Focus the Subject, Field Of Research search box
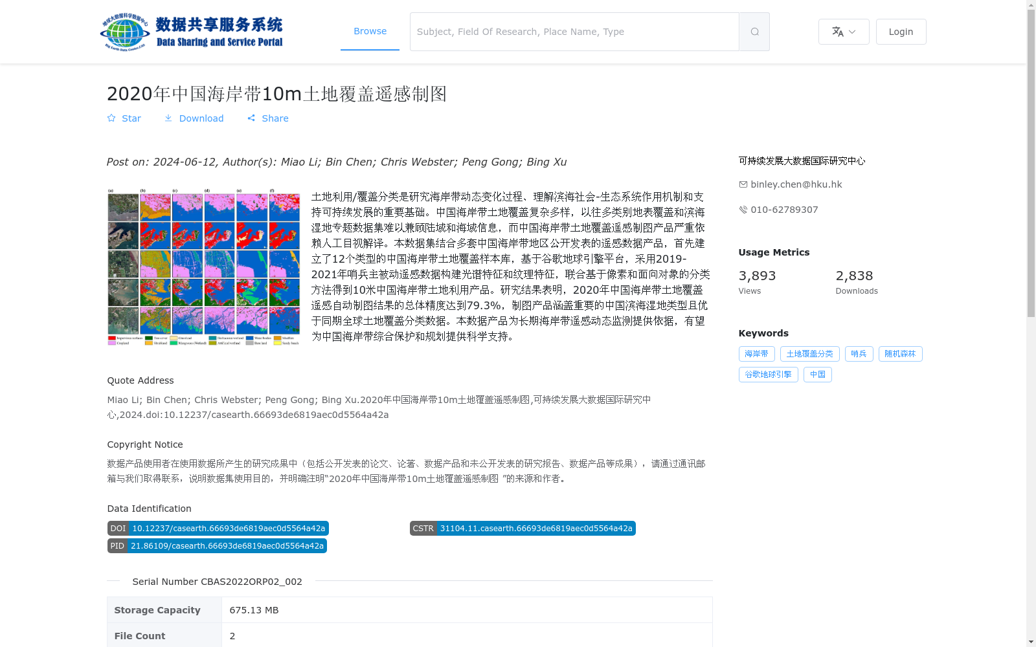Image resolution: width=1036 pixels, height=647 pixels. click(x=574, y=32)
